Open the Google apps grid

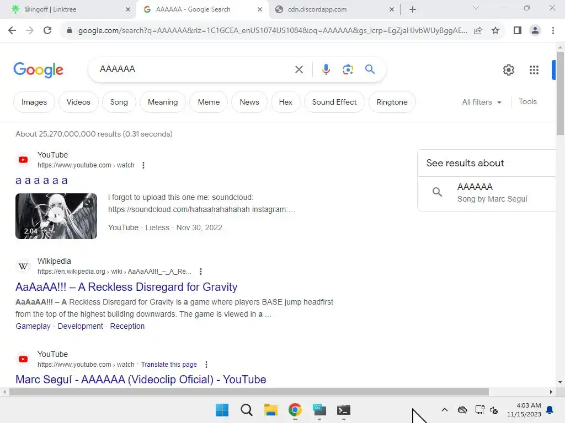[x=534, y=70]
